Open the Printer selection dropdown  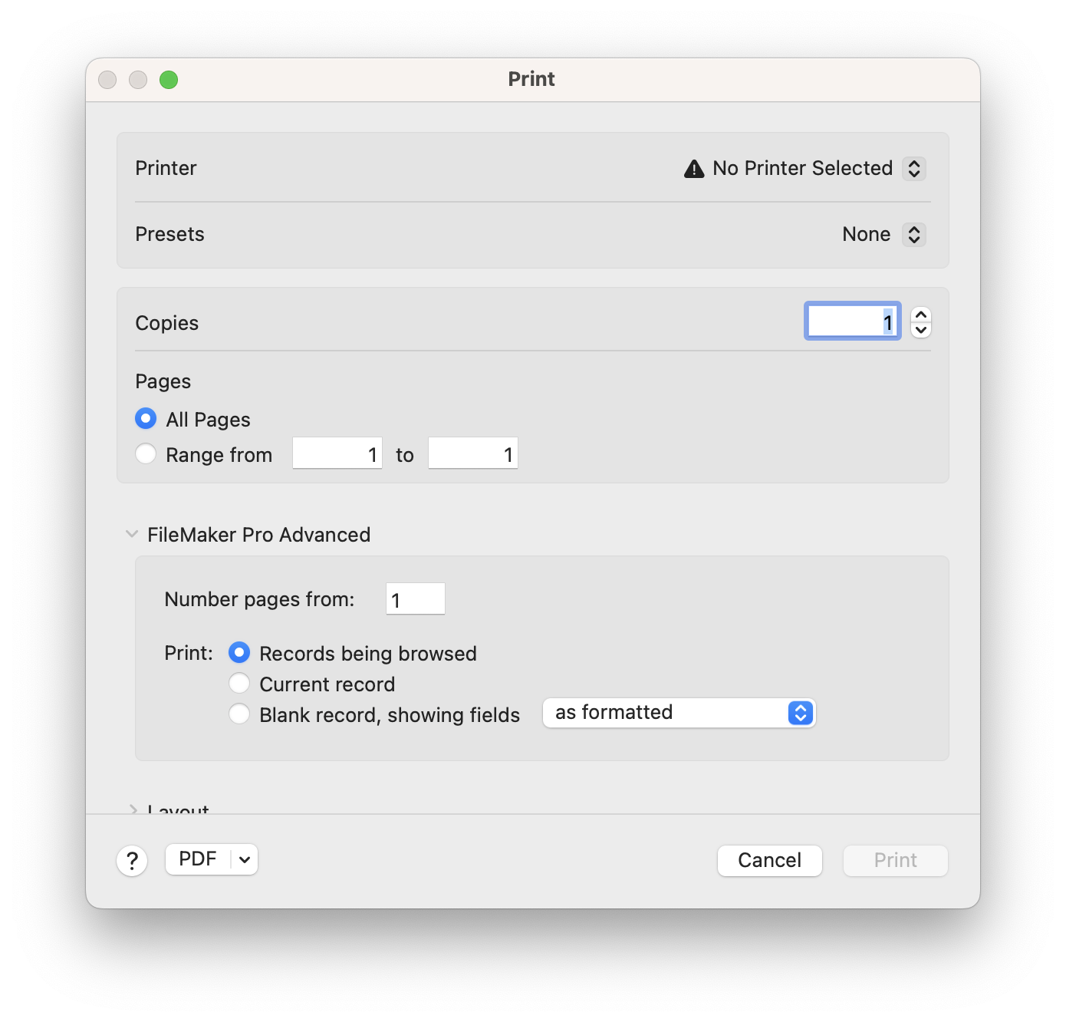pyautogui.click(x=913, y=168)
